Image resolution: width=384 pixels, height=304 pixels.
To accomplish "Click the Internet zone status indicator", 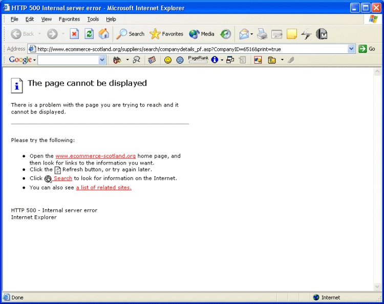I will 327,297.
